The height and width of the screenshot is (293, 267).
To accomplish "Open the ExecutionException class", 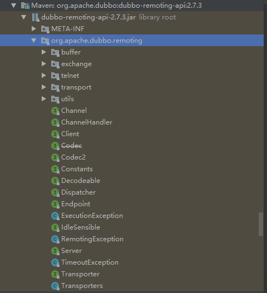I will pos(92,216).
